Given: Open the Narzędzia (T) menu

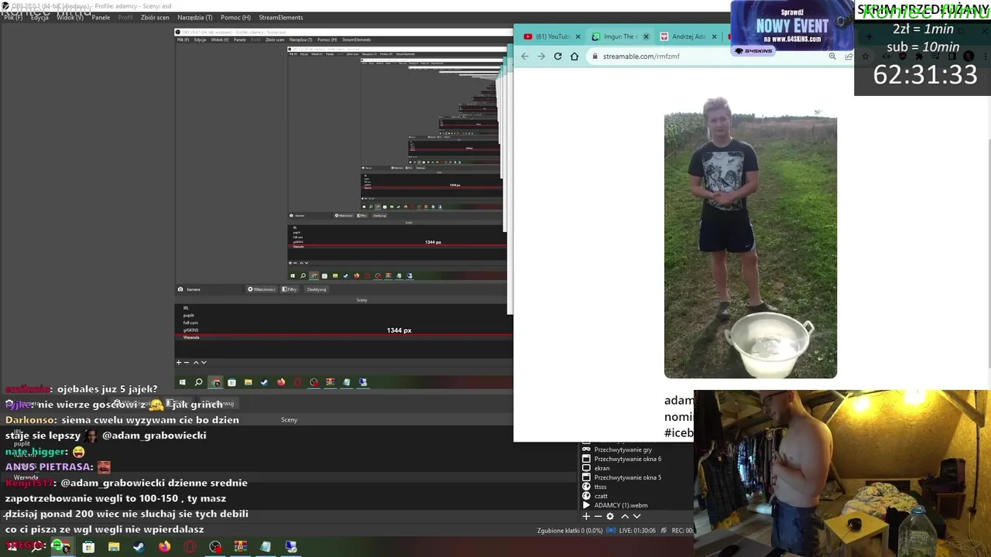Looking at the screenshot, I should (x=194, y=17).
